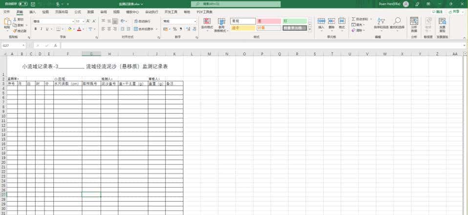This screenshot has height=215, width=468.
Task: Click the cell borders icon
Action: point(58,29)
